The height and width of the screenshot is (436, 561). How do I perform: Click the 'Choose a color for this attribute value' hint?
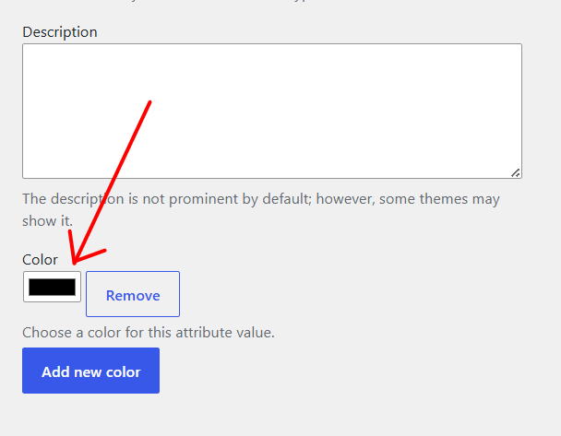pos(149,333)
